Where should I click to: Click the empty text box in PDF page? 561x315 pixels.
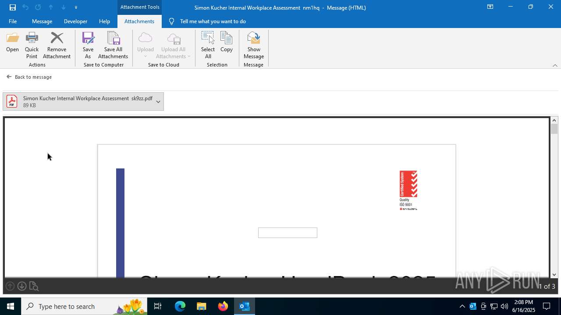(288, 233)
